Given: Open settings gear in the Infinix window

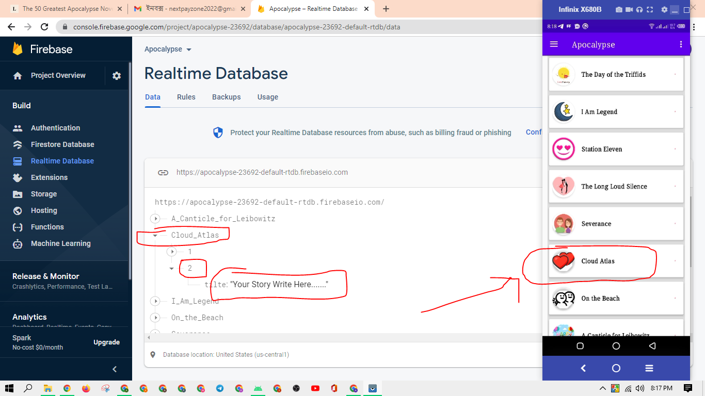Looking at the screenshot, I should (x=664, y=10).
